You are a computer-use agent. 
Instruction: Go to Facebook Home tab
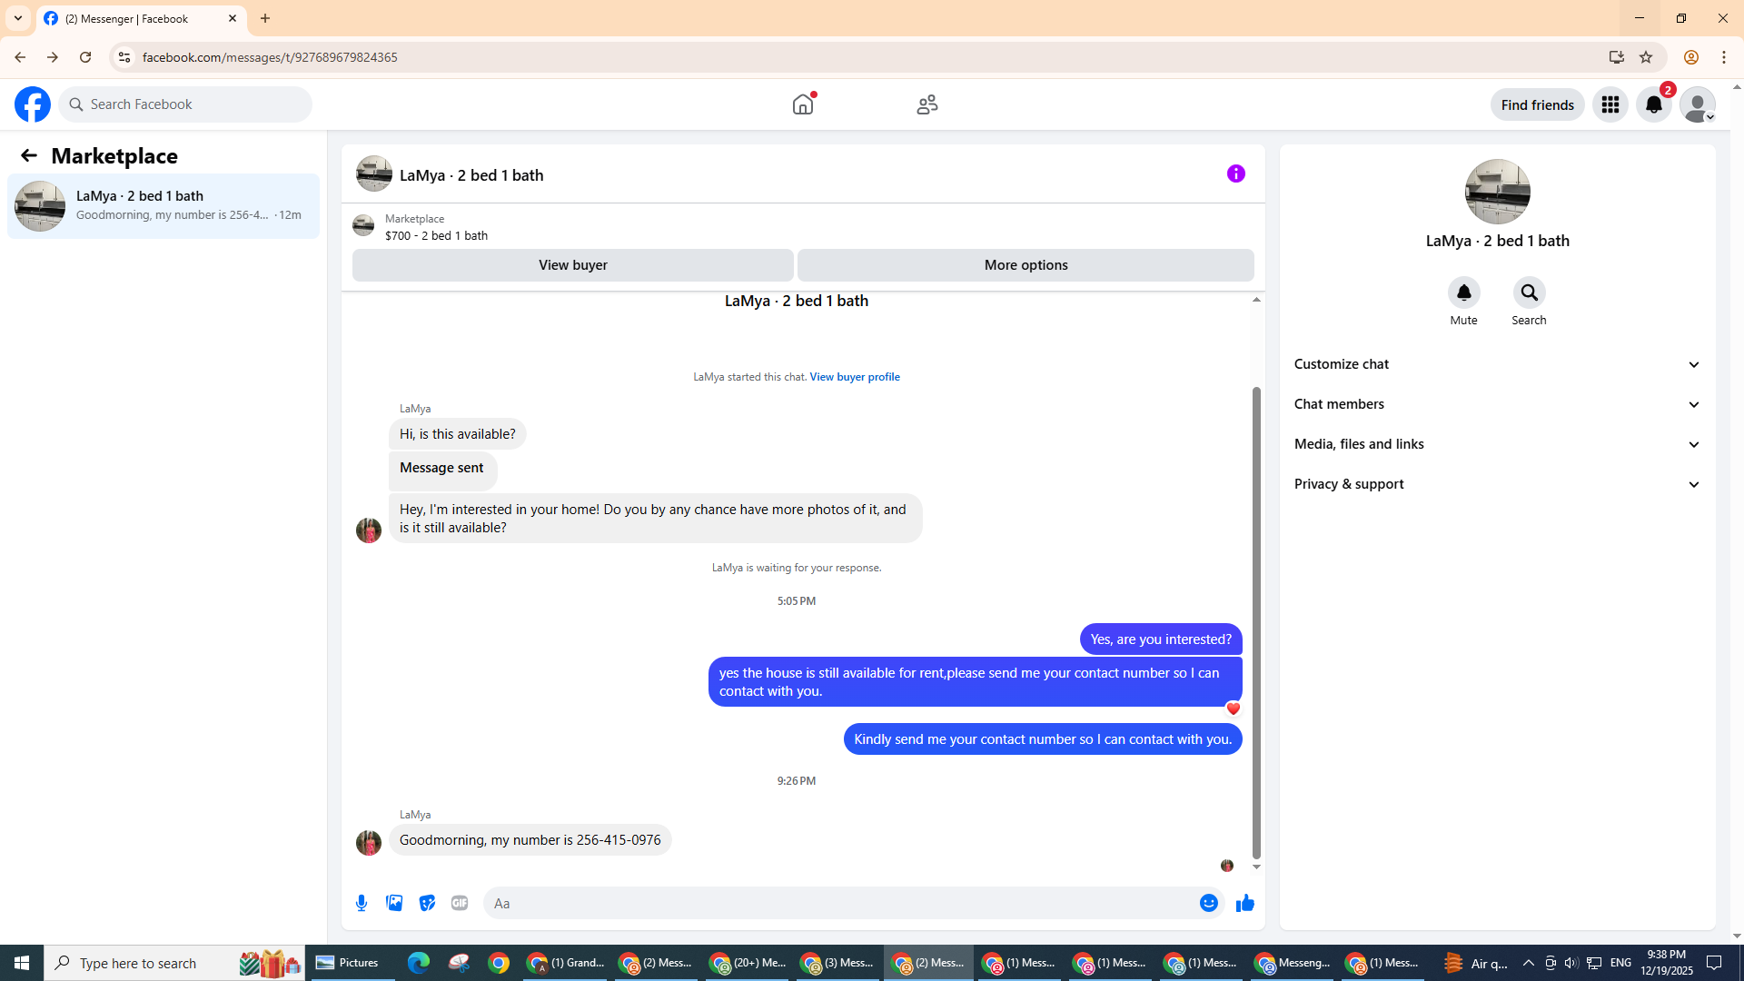point(803,104)
